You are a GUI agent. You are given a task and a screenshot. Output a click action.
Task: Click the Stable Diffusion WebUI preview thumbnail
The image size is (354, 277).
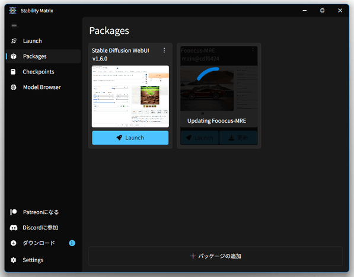(x=130, y=97)
